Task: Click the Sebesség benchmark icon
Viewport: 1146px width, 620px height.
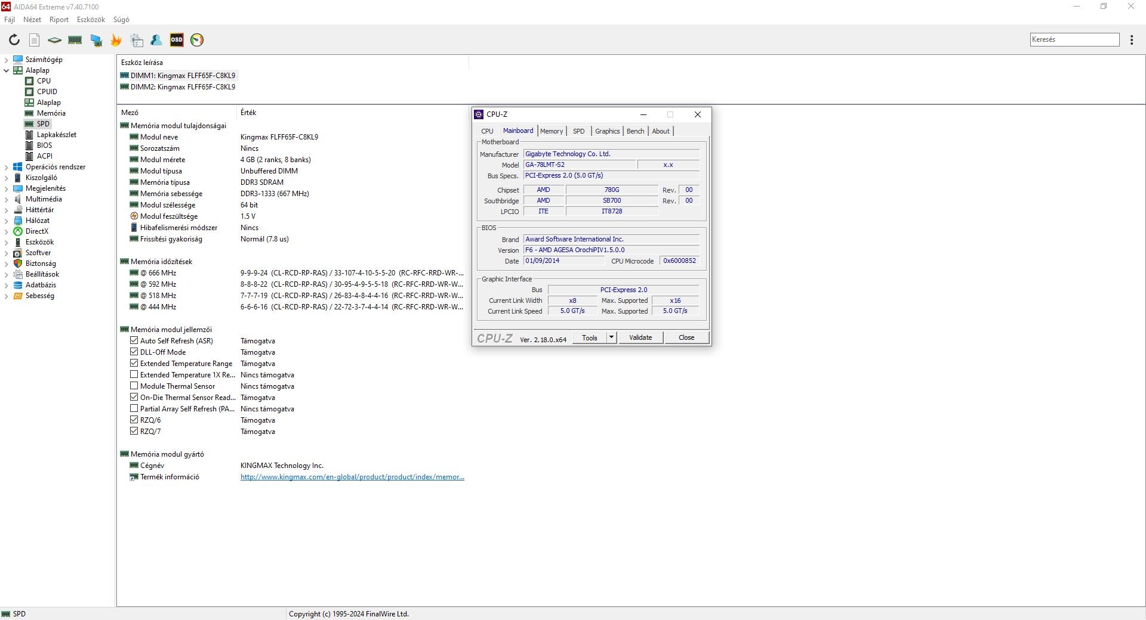Action: coord(18,296)
